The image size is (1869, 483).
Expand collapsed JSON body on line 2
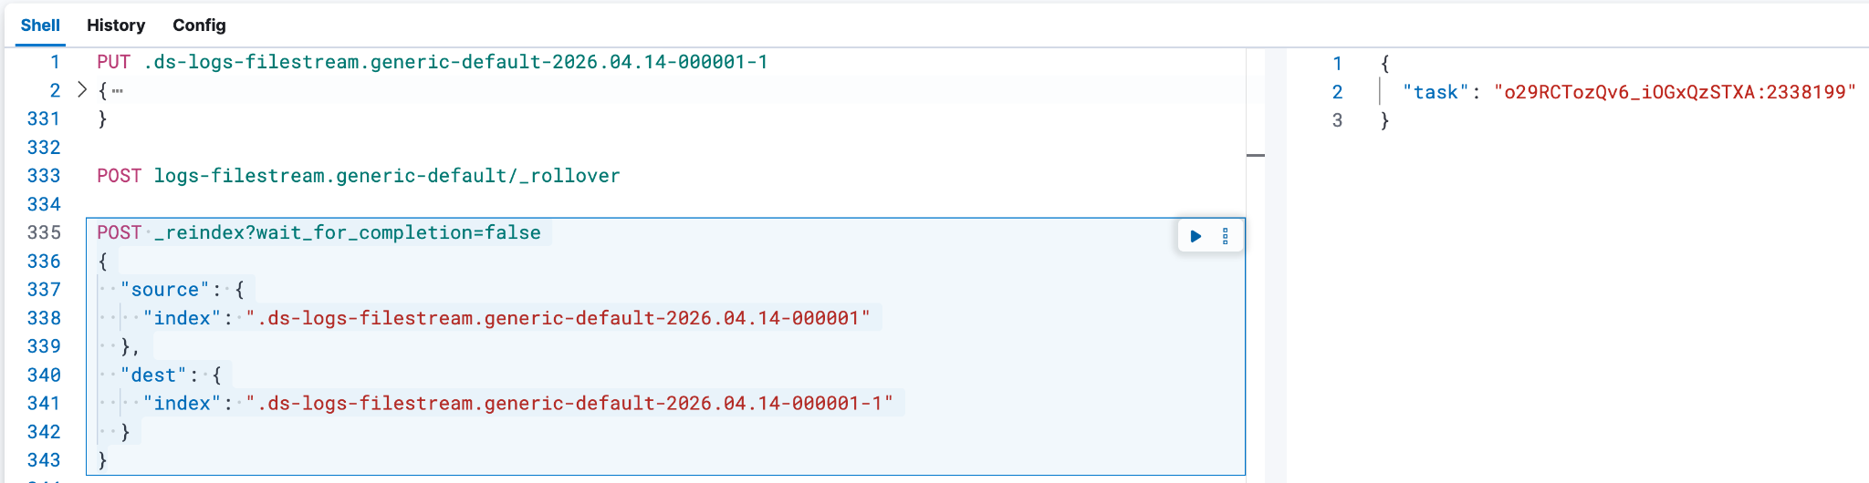tap(82, 89)
